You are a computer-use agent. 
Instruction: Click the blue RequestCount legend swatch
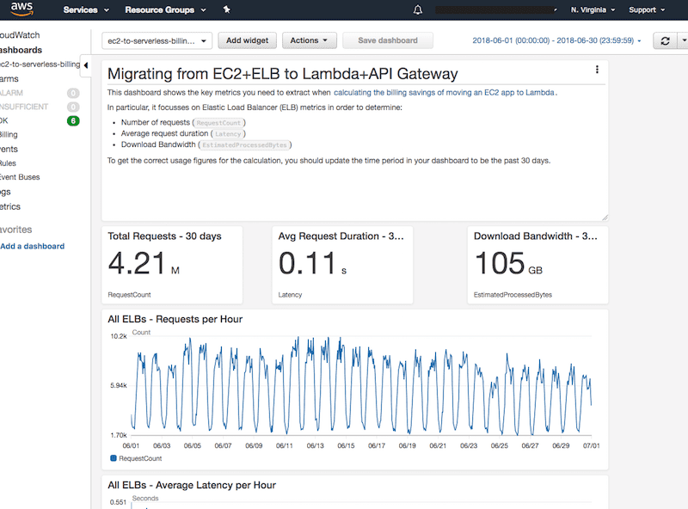(x=113, y=459)
